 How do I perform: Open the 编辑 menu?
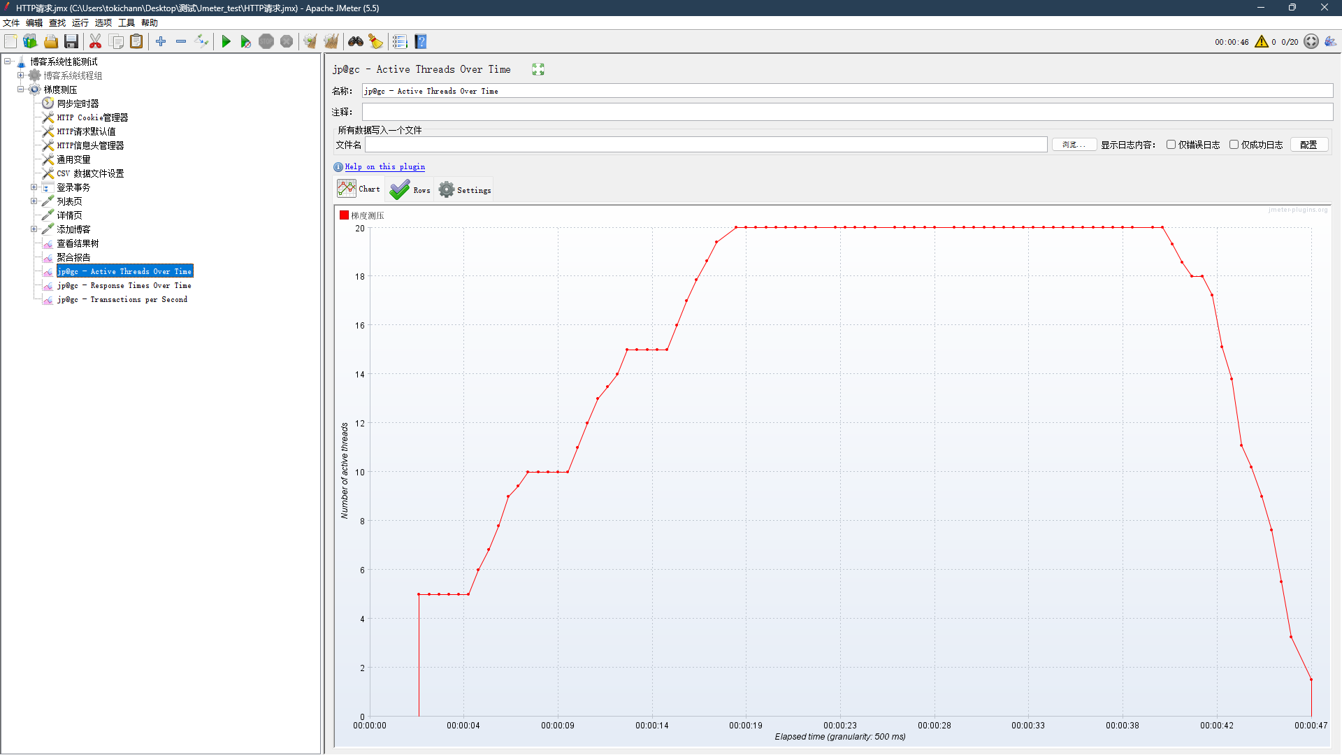click(x=34, y=23)
